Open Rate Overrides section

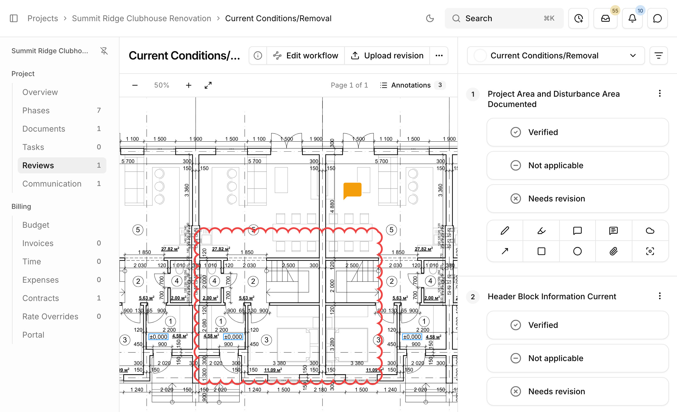(62, 316)
